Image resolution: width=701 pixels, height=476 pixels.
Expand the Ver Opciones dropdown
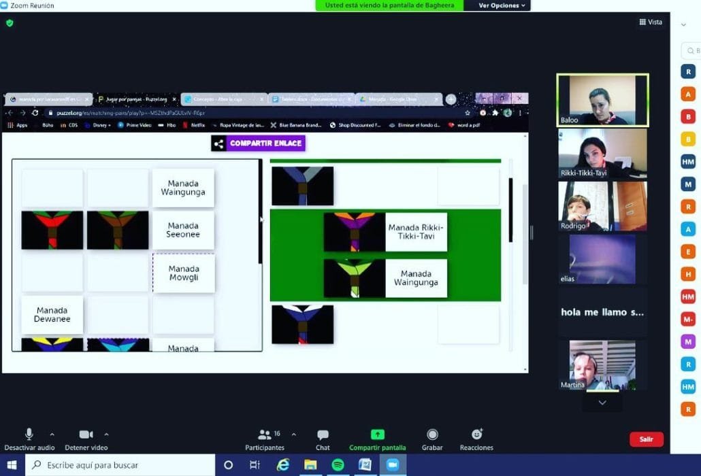(502, 5)
